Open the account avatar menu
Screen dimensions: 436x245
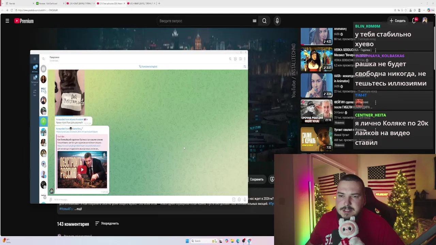click(x=425, y=20)
